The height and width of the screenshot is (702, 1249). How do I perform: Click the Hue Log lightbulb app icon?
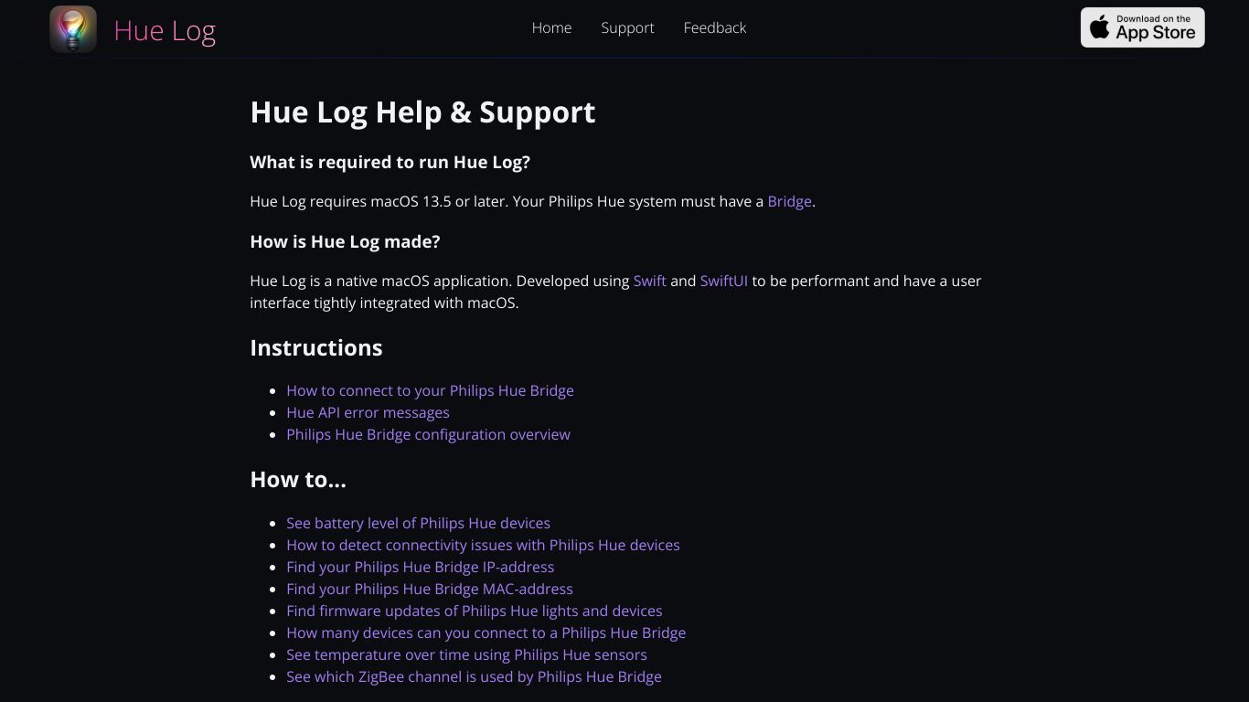point(73,28)
